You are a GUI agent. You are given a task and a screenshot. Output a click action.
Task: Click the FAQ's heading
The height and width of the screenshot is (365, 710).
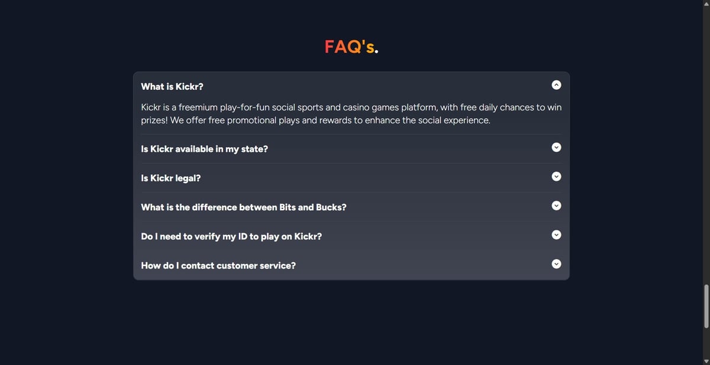pos(351,47)
